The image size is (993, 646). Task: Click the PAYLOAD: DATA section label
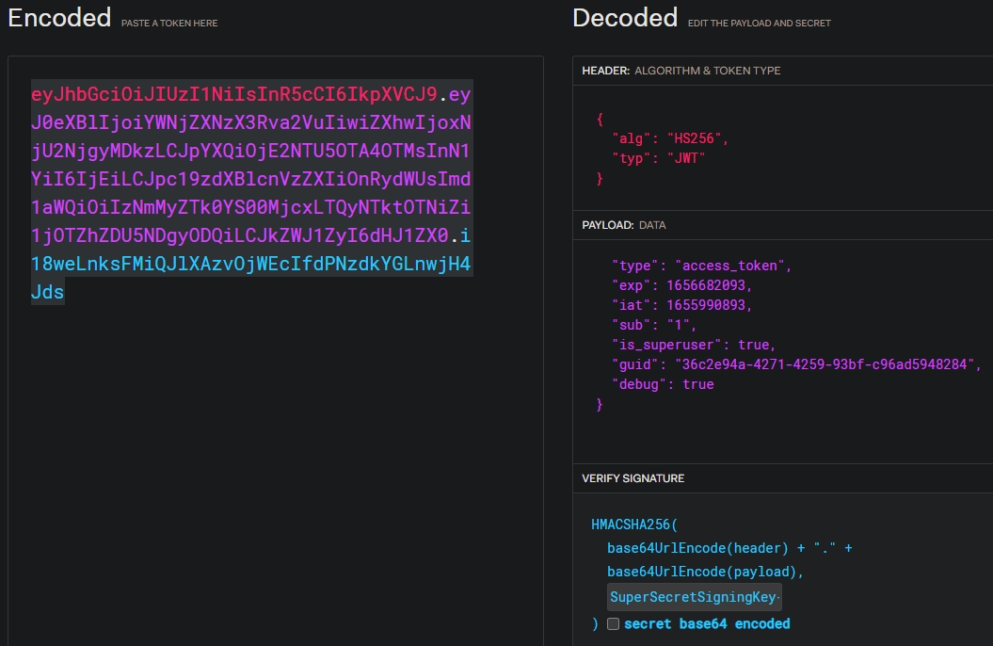pos(623,226)
